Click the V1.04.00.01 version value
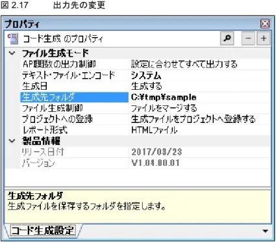The height and width of the screenshot is (242, 276). point(155,163)
